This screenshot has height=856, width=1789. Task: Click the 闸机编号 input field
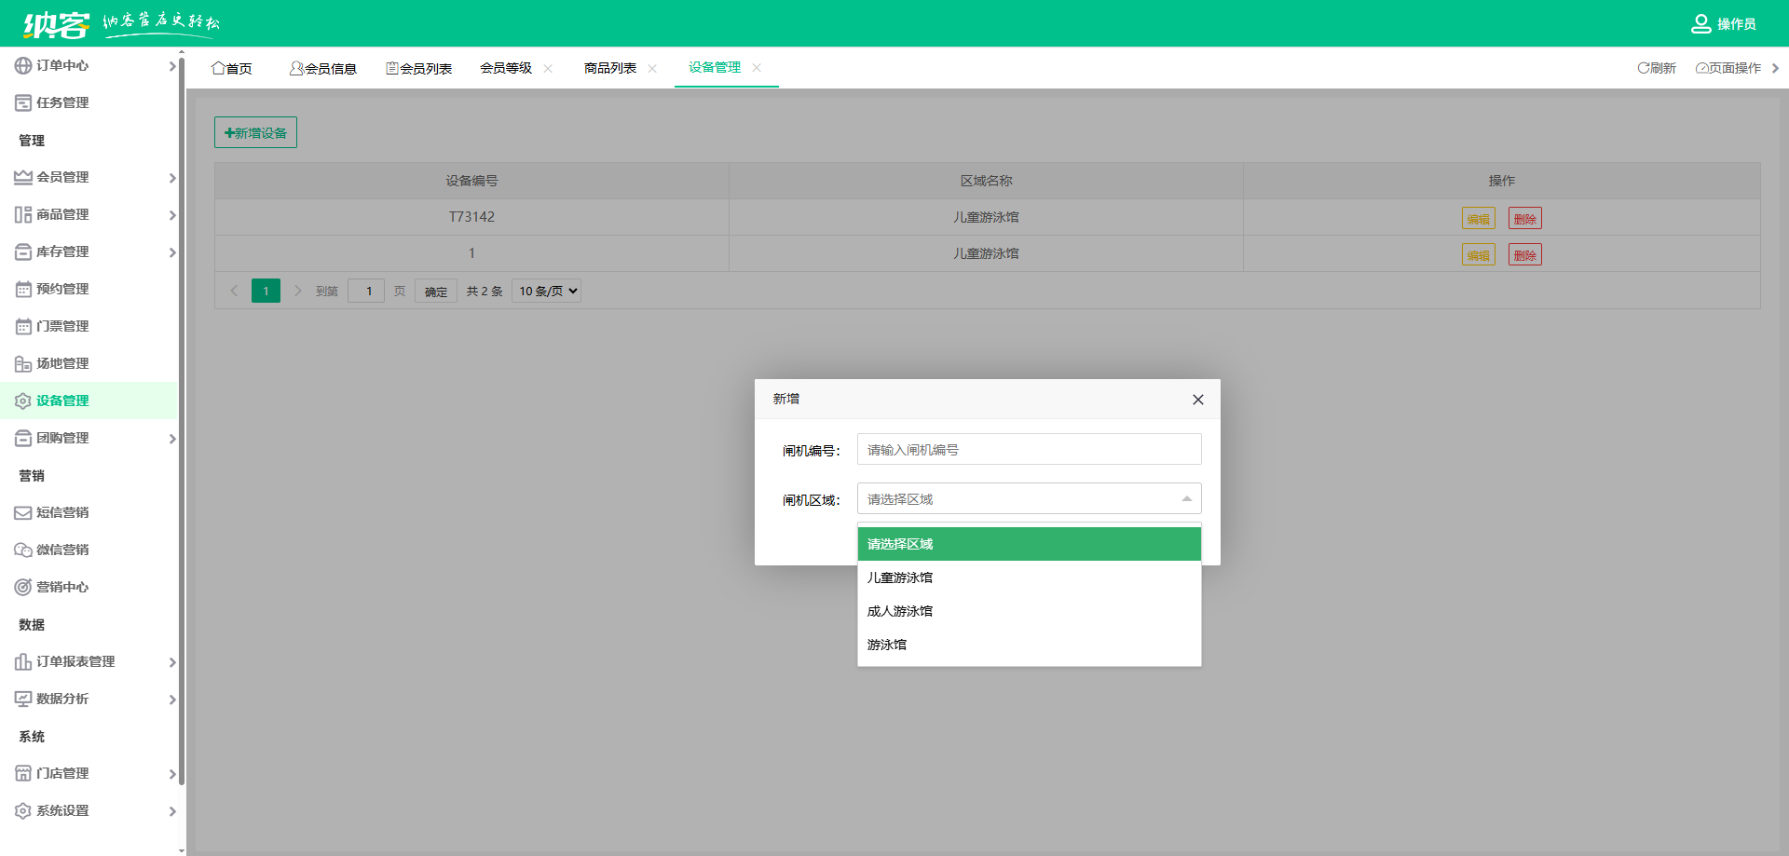(x=1029, y=449)
